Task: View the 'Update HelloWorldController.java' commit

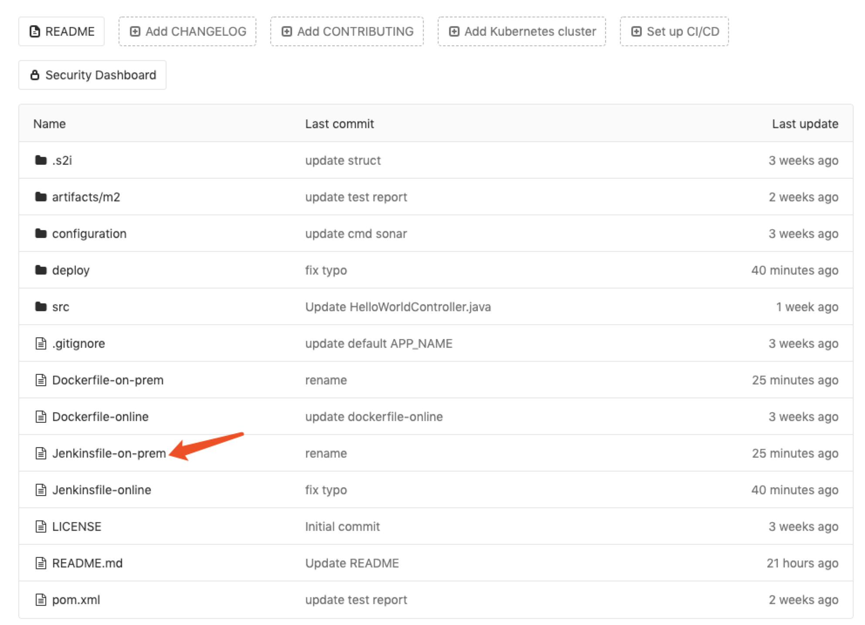Action: pyautogui.click(x=398, y=307)
